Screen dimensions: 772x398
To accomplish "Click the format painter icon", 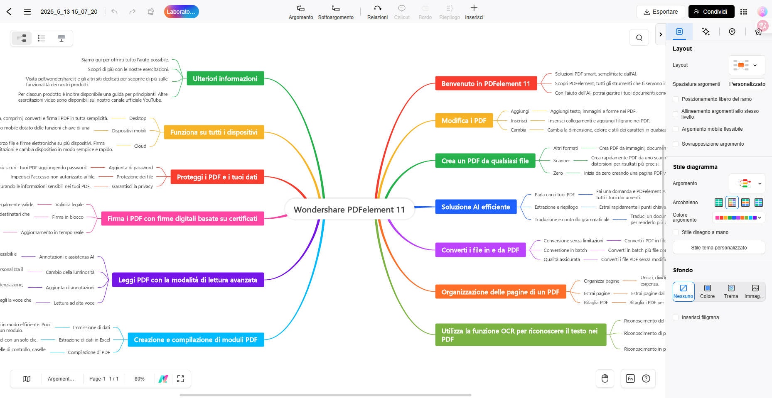I will 151,12.
